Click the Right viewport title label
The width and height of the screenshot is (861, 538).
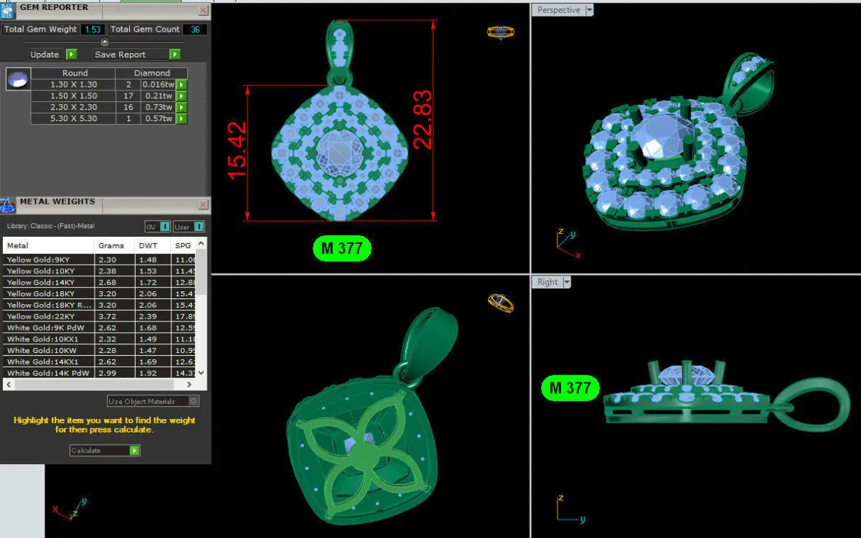click(x=547, y=283)
